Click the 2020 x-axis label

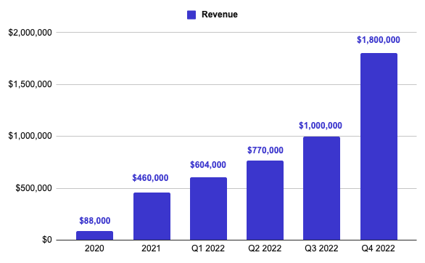tap(94, 248)
